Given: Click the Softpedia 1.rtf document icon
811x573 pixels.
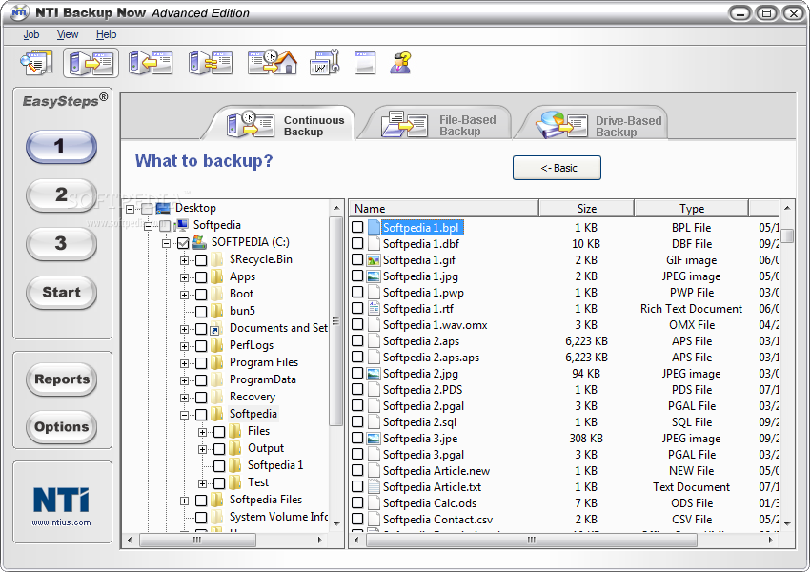Looking at the screenshot, I should tap(374, 309).
